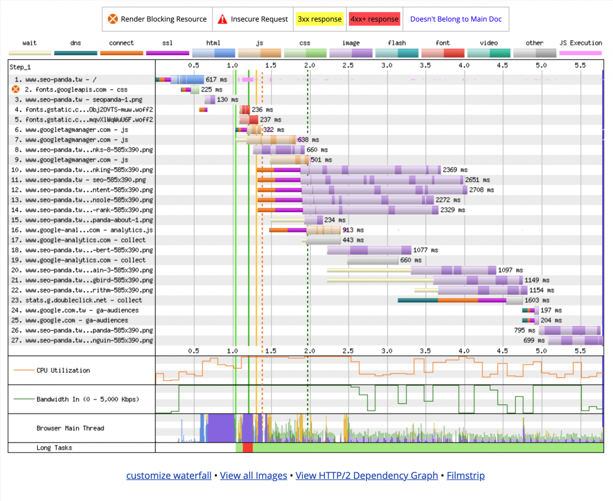613x501 pixels.
Task: Open the View all Images link
Action: coord(253,475)
